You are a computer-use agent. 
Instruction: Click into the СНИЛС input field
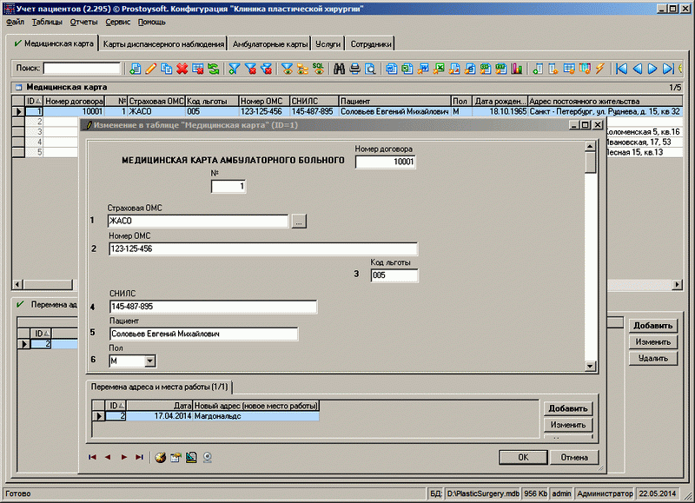click(x=213, y=307)
